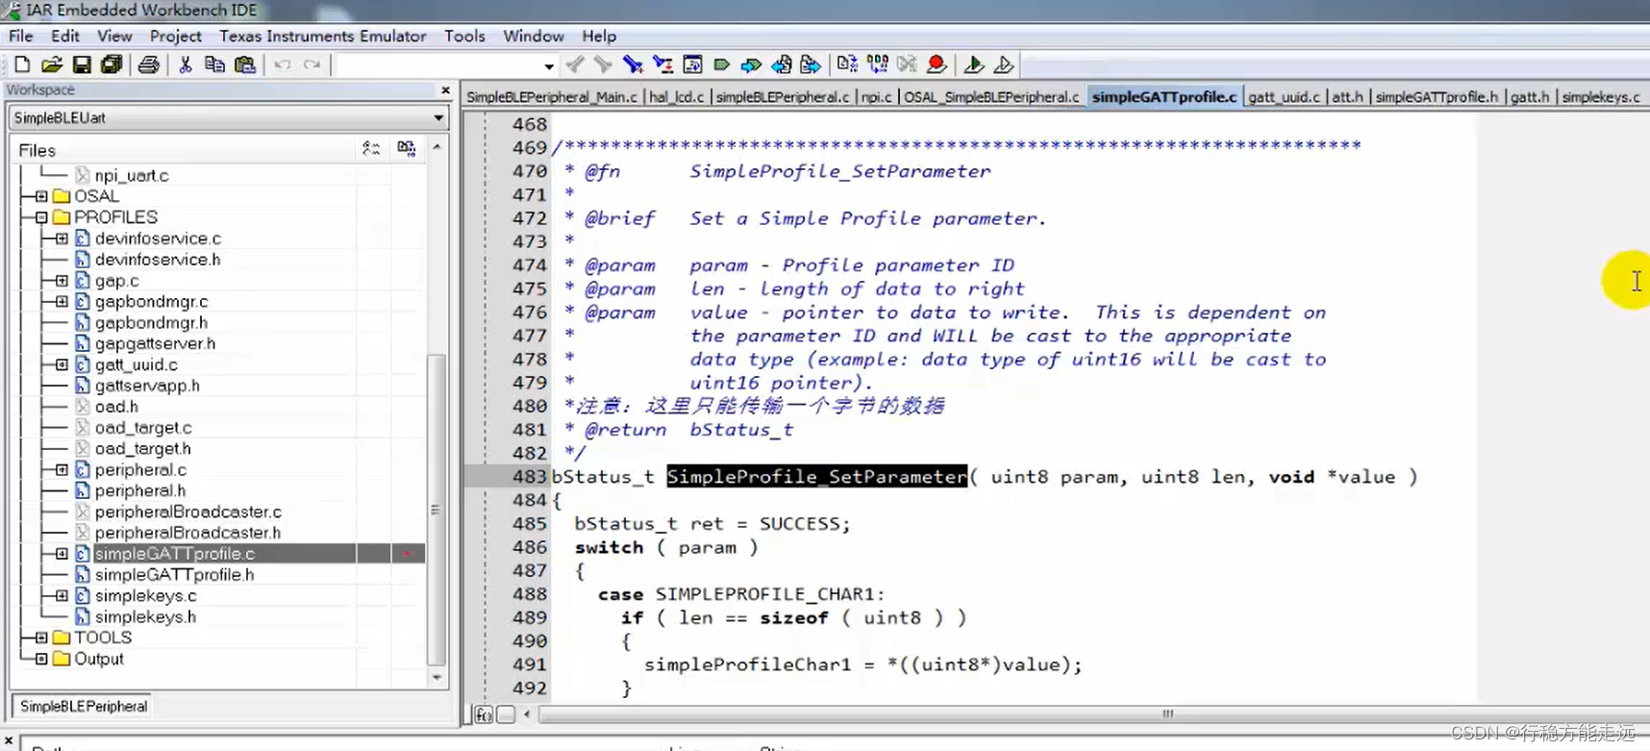Toggle breakpoint with the red dot icon

pos(937,64)
